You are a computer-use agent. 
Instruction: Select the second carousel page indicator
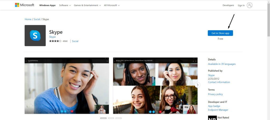[x=111, y=118]
